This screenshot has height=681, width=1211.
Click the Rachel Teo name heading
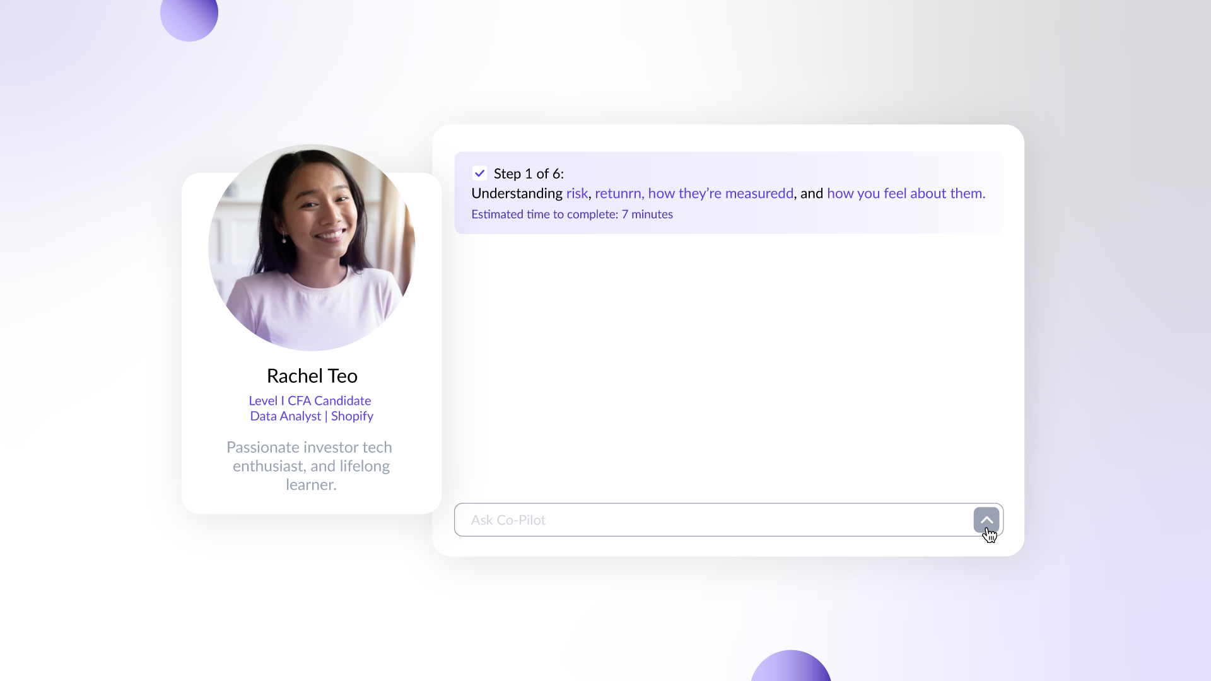click(312, 376)
